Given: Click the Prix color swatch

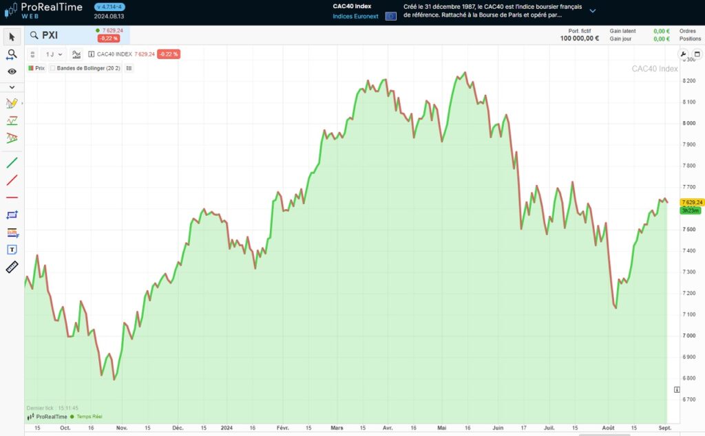Looking at the screenshot, I should pyautogui.click(x=30, y=68).
